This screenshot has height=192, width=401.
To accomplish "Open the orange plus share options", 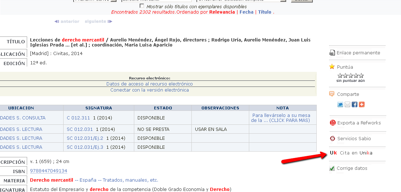I will [362, 105].
